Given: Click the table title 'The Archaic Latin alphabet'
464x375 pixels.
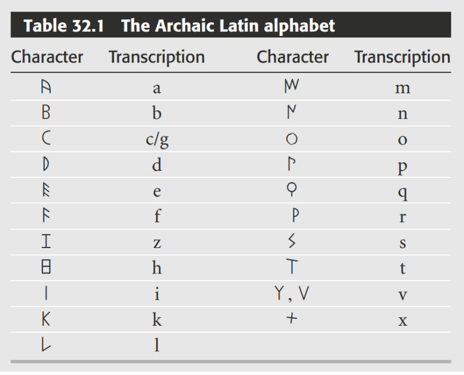Looking at the screenshot, I should tap(228, 26).
